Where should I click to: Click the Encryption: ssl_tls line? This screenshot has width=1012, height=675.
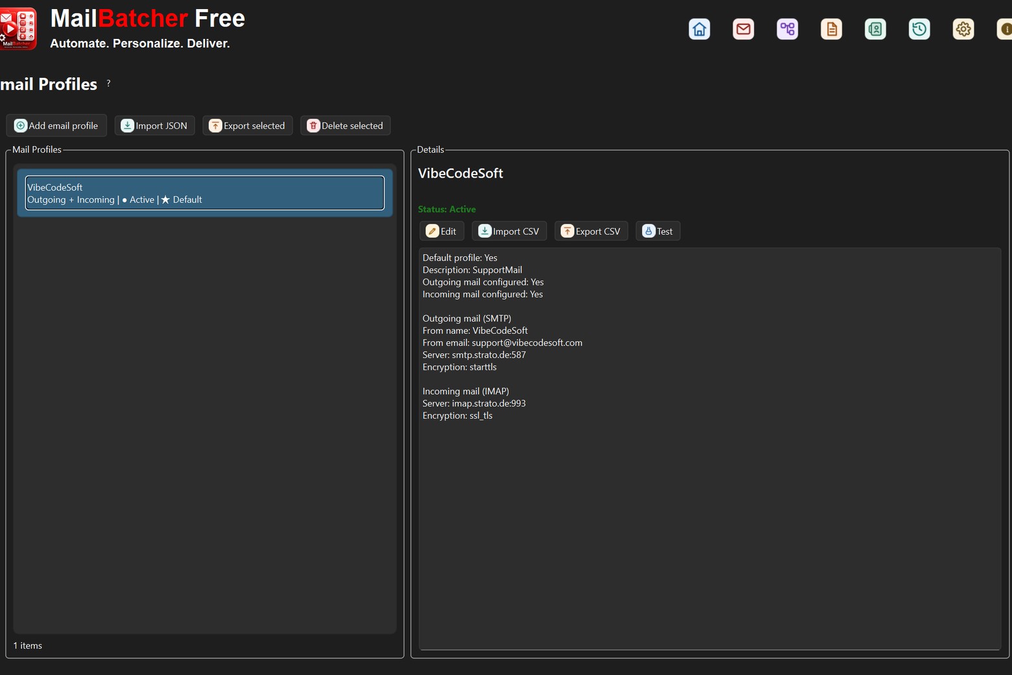coord(458,416)
